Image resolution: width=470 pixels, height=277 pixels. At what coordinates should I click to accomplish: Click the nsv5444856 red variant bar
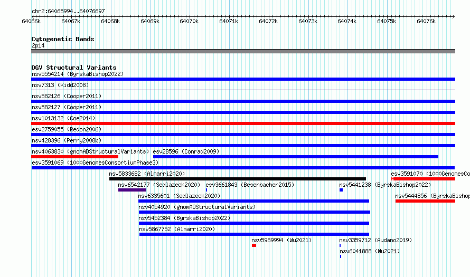[x=425, y=201]
